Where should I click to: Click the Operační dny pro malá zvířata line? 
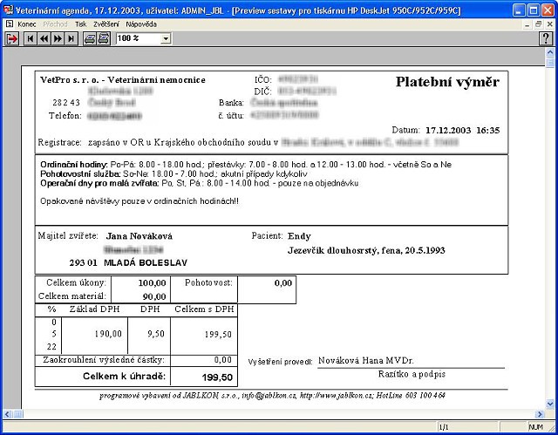(x=200, y=184)
